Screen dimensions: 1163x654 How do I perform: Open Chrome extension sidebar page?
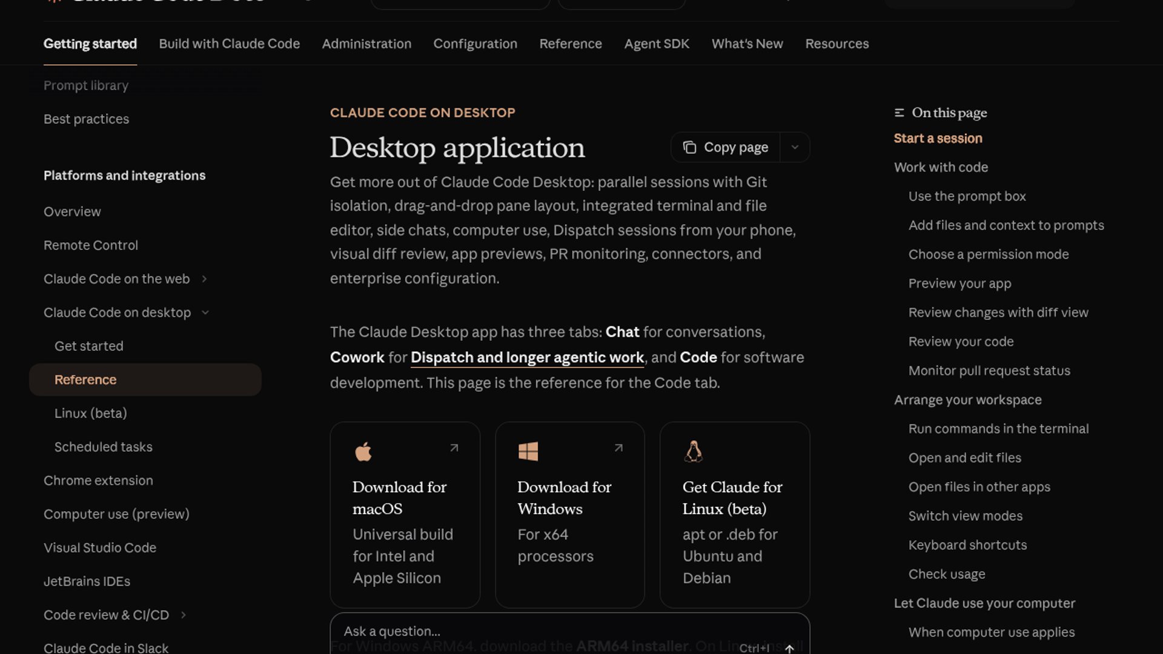pyautogui.click(x=98, y=481)
